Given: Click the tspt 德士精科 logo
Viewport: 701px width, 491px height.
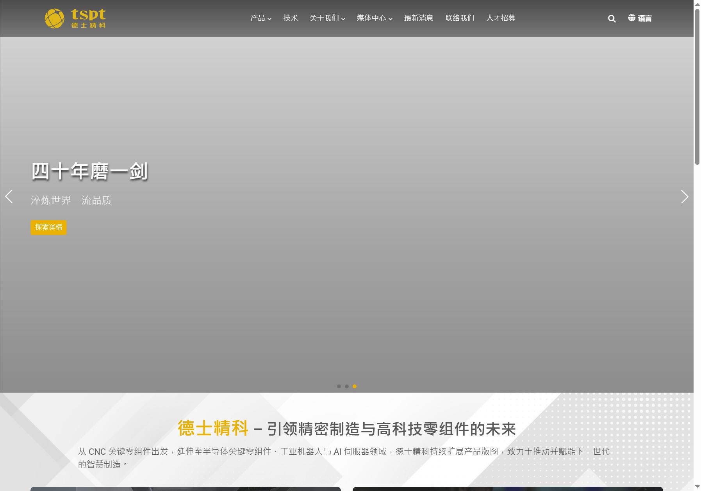Looking at the screenshot, I should pos(75,18).
